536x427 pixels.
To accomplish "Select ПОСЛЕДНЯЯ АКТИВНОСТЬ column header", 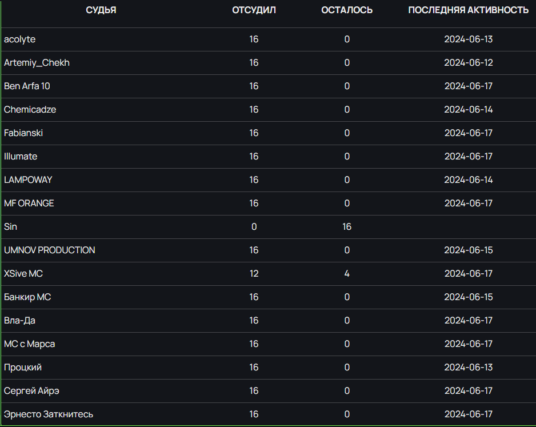I will pos(469,10).
